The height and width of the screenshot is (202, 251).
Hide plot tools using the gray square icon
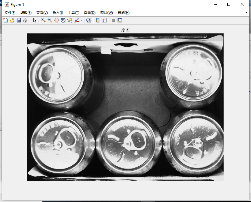tap(113, 20)
